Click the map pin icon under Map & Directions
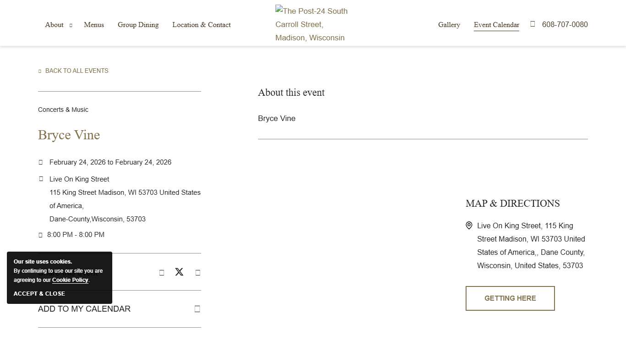Image resolution: width=626 pixels, height=352 pixels. [x=469, y=225]
